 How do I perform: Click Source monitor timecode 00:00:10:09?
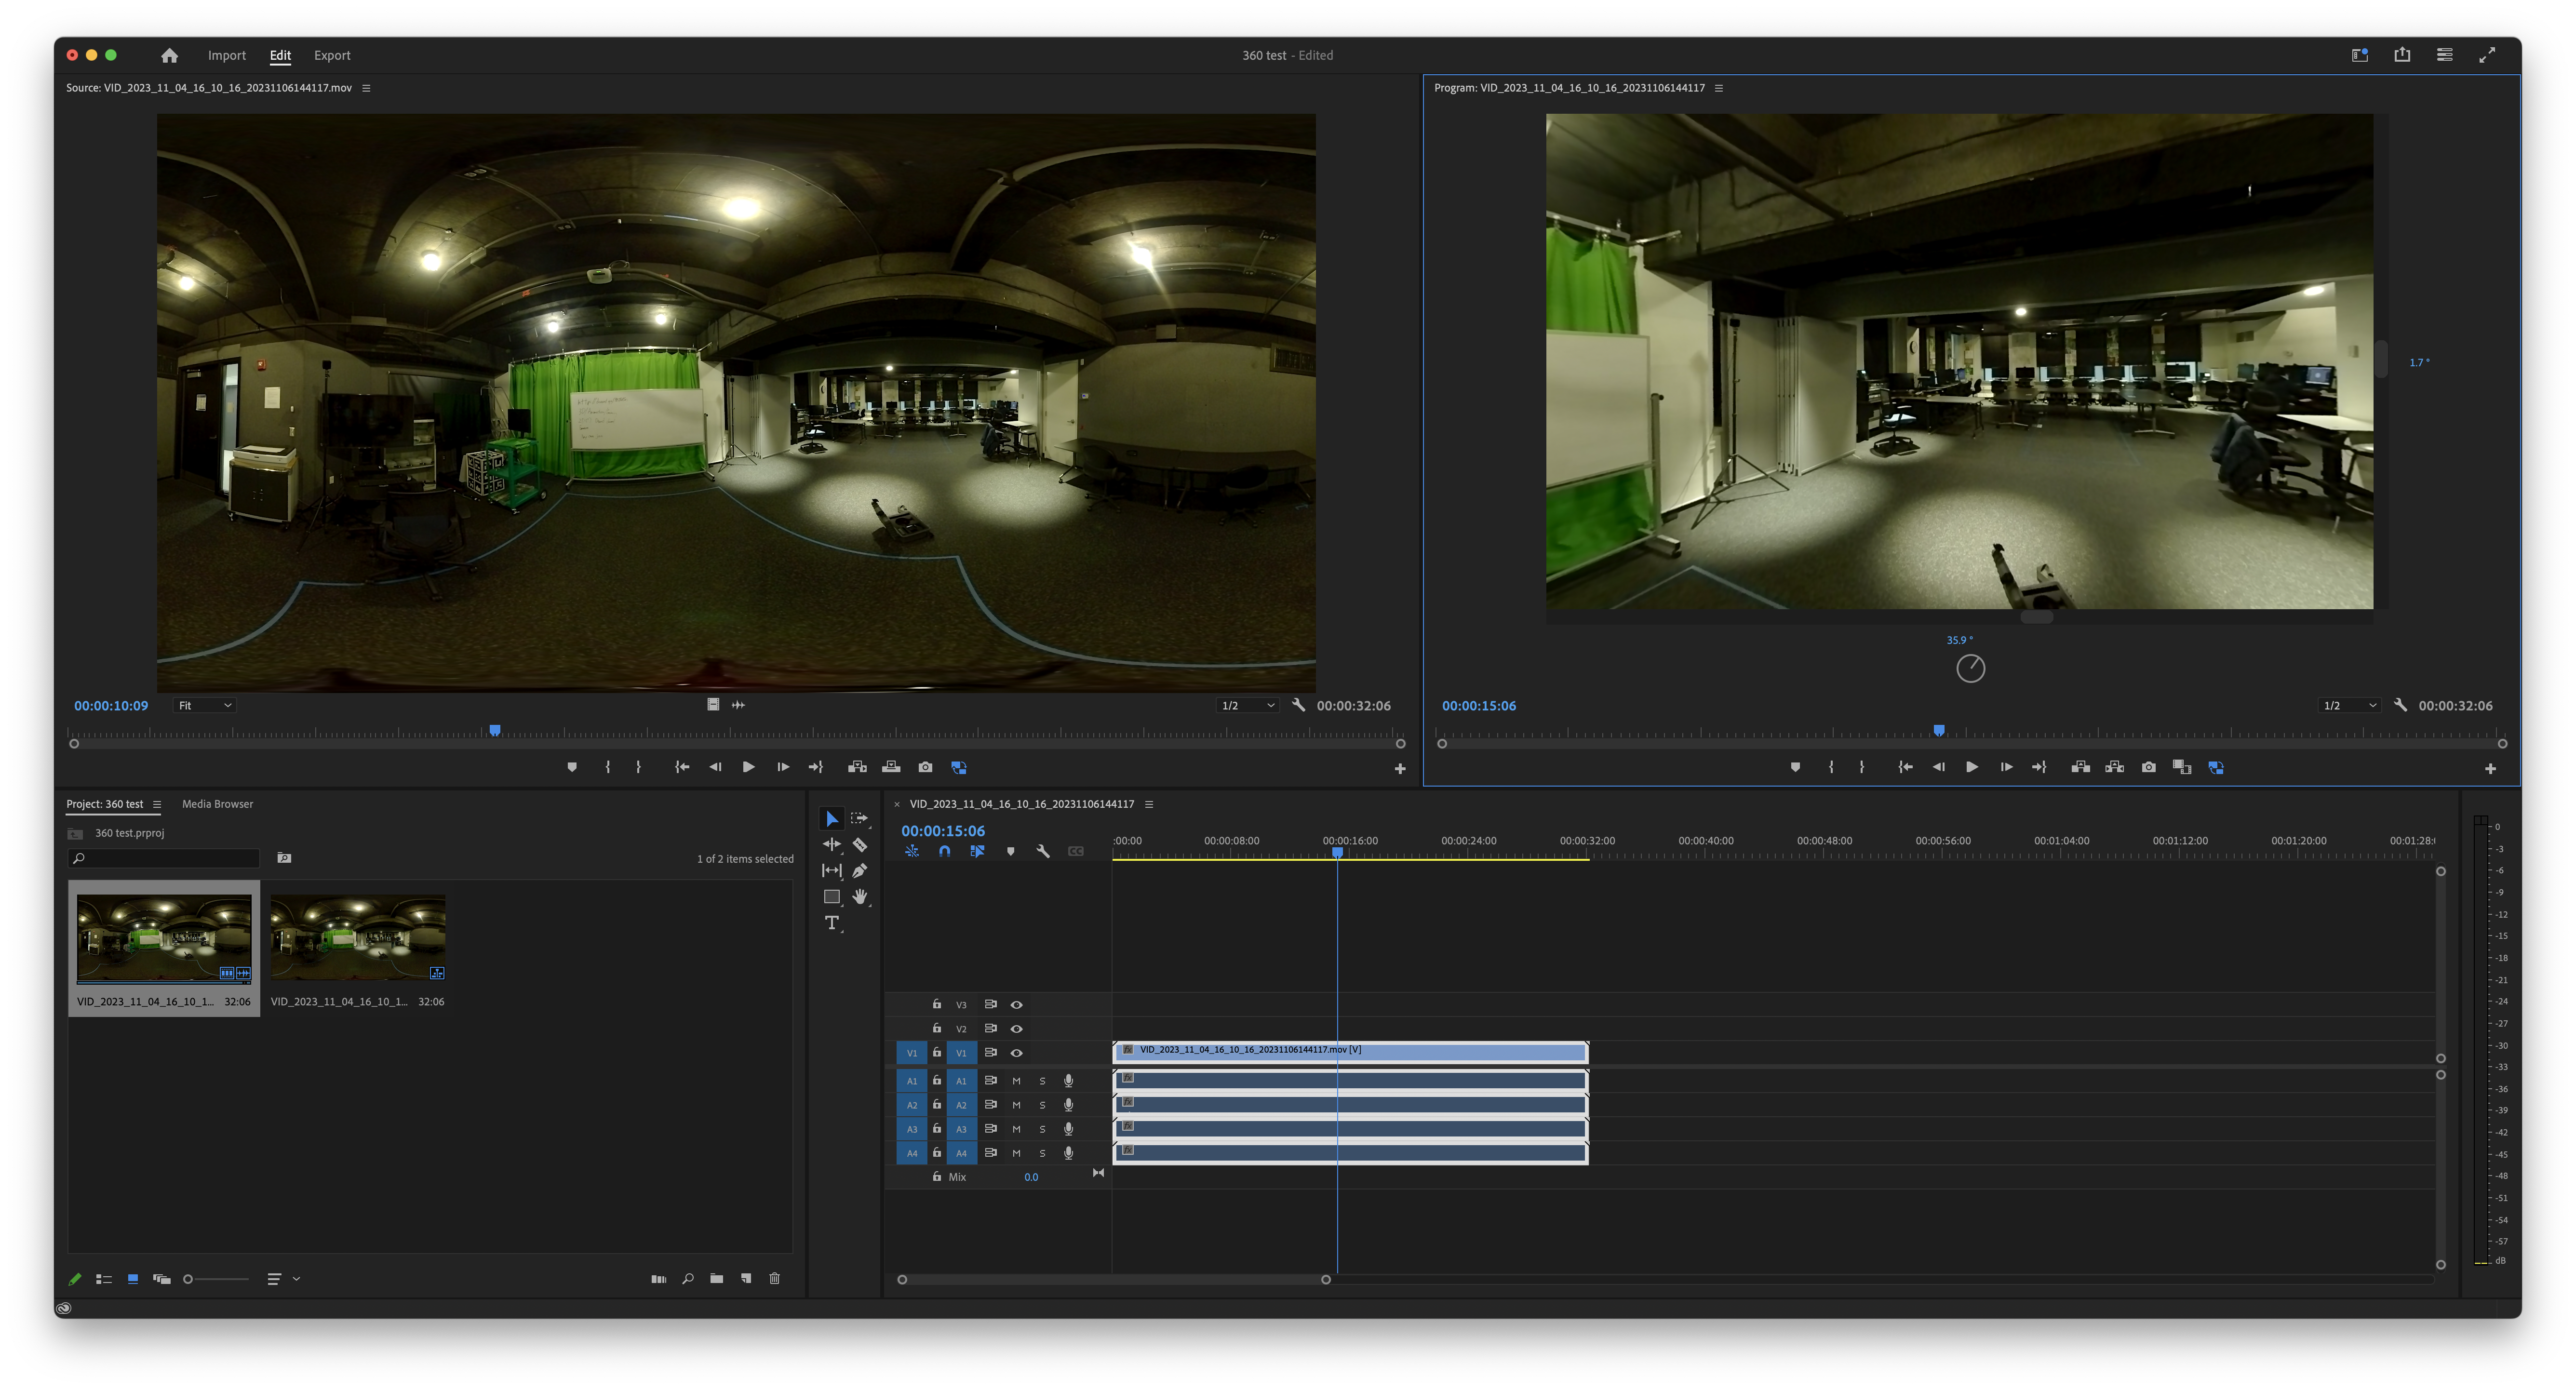111,706
